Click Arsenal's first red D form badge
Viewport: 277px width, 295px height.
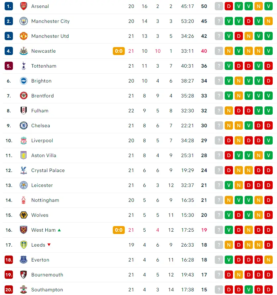(229, 6)
